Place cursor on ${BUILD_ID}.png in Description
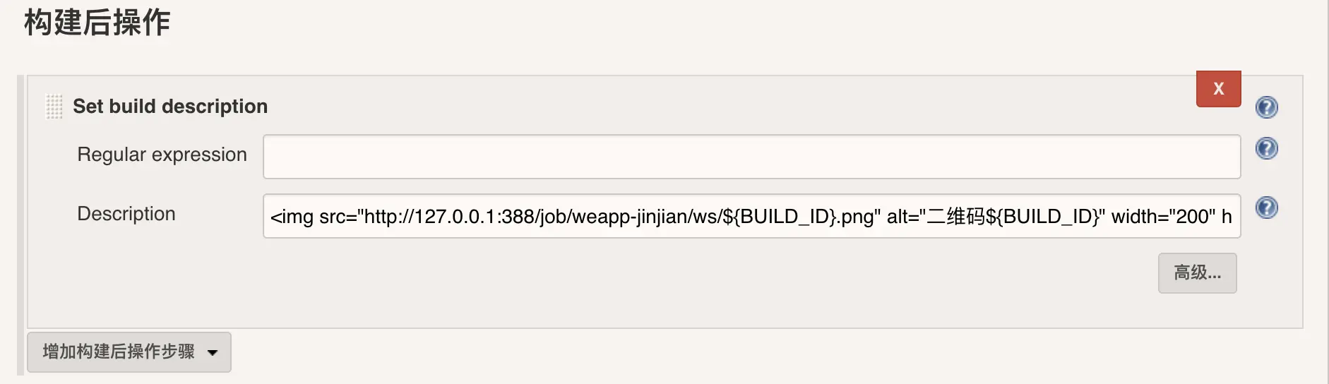Image resolution: width=1329 pixels, height=384 pixels. click(x=798, y=217)
